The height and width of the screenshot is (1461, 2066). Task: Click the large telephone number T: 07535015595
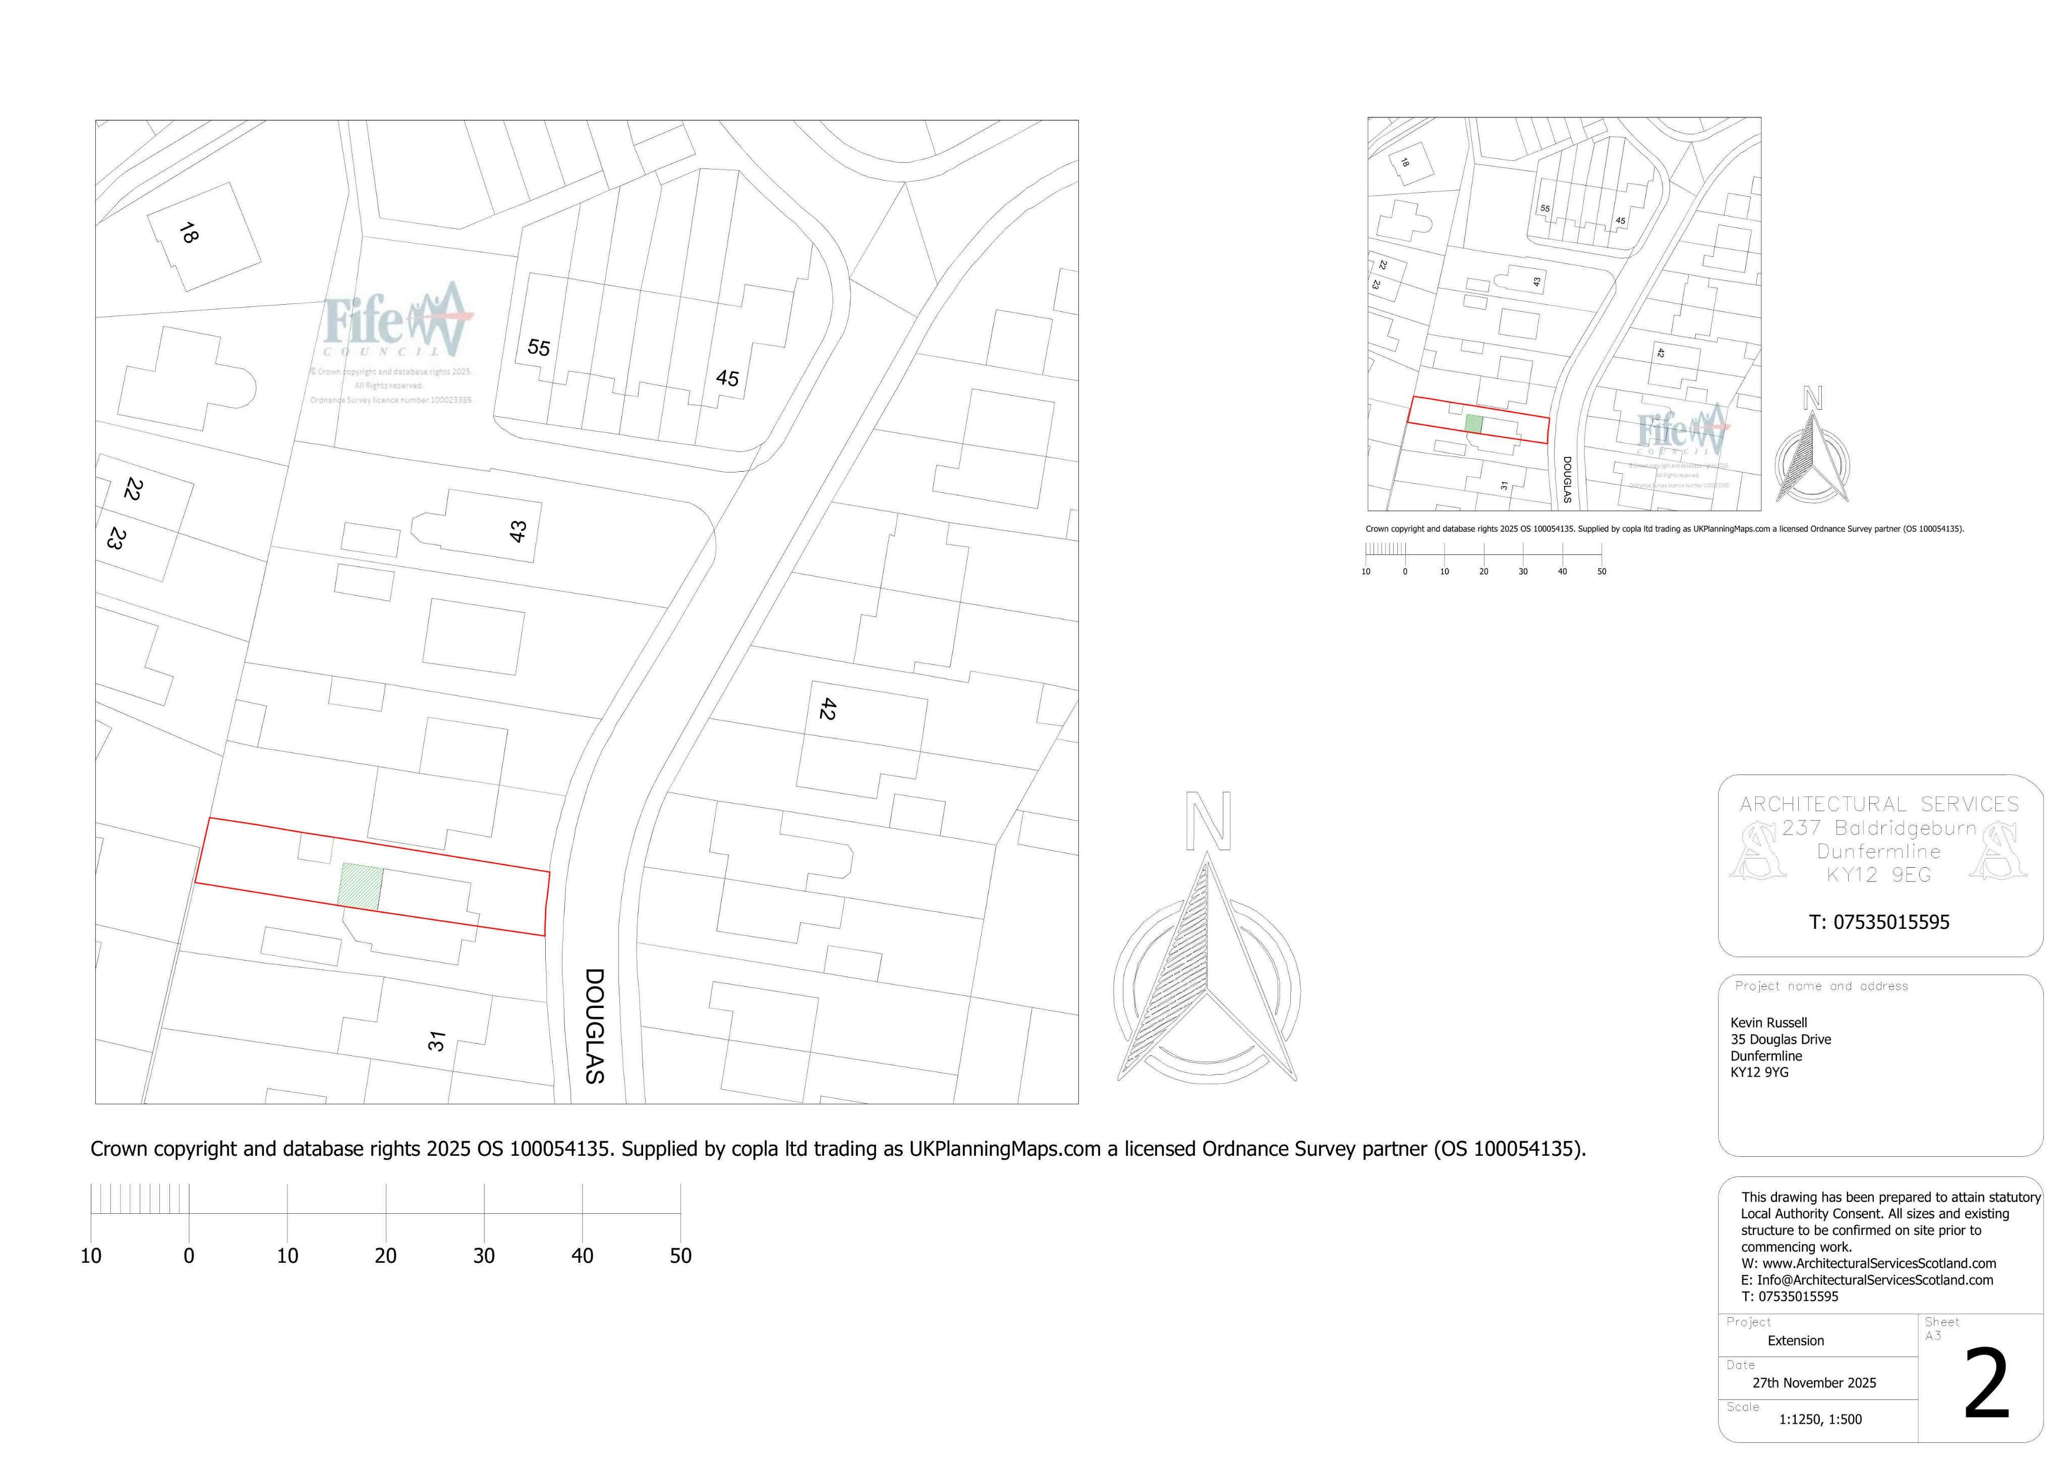(1879, 922)
